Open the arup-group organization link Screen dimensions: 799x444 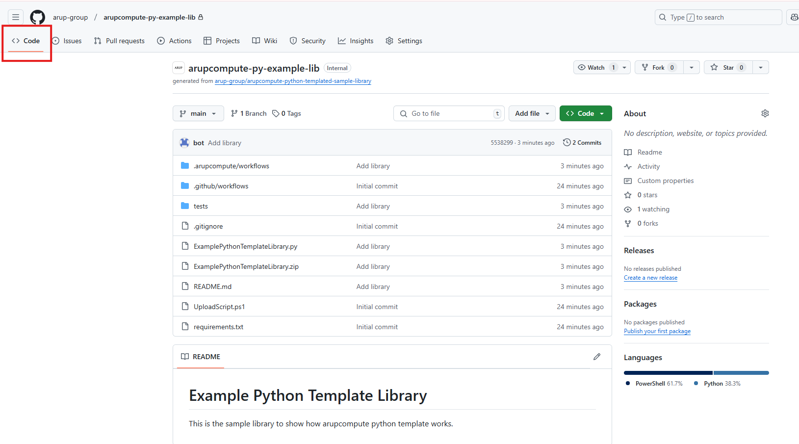coord(70,17)
